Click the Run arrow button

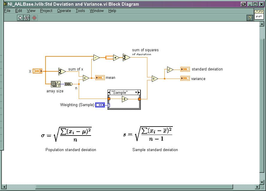point(20,18)
